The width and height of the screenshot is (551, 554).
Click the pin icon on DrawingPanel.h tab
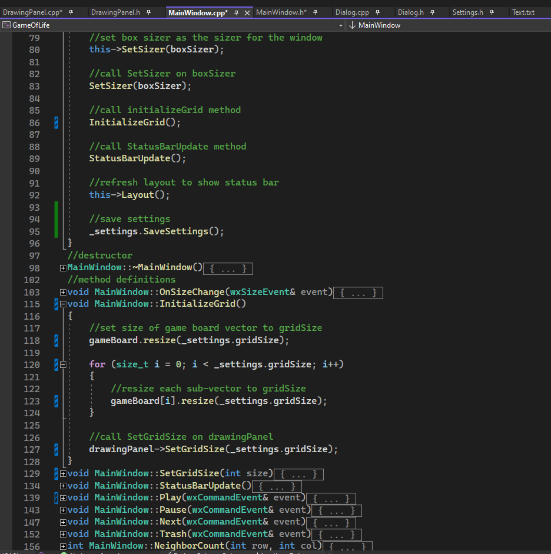pyautogui.click(x=149, y=12)
